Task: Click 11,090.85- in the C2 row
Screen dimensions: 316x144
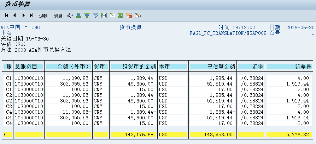Action: 77,95
